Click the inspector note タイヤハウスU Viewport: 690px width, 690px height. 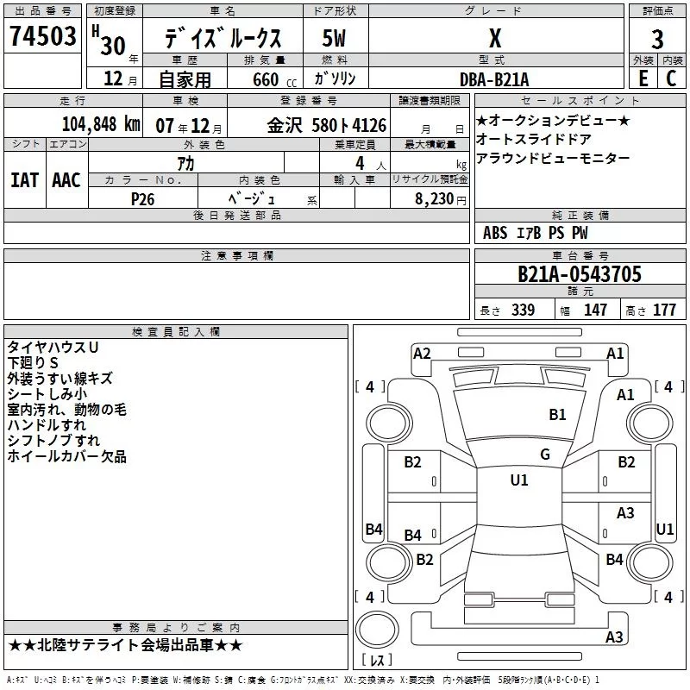click(x=53, y=348)
